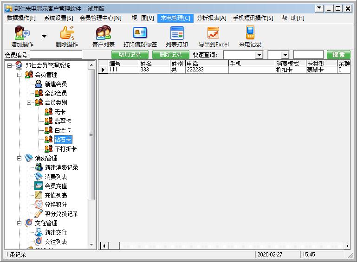Click the table horizontal scroll-right arrow
Image resolution: width=357 pixels, height=262 pixels.
click(x=347, y=246)
